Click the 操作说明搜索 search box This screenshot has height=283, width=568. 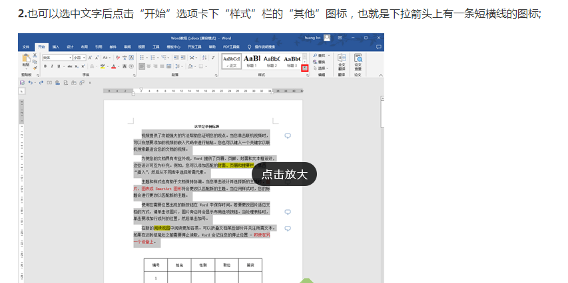pyautogui.click(x=264, y=47)
